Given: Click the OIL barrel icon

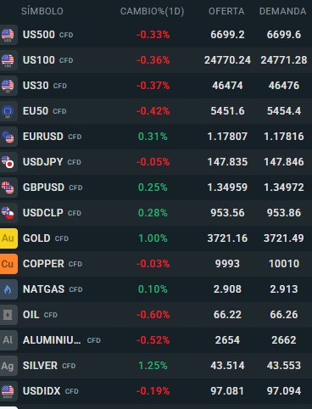Looking at the screenshot, I should point(8,315).
